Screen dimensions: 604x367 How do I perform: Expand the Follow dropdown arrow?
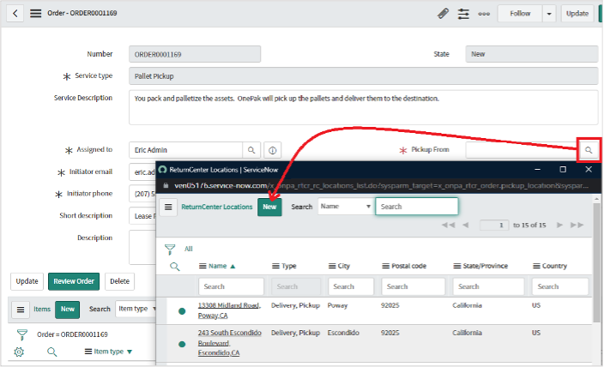[x=549, y=14]
